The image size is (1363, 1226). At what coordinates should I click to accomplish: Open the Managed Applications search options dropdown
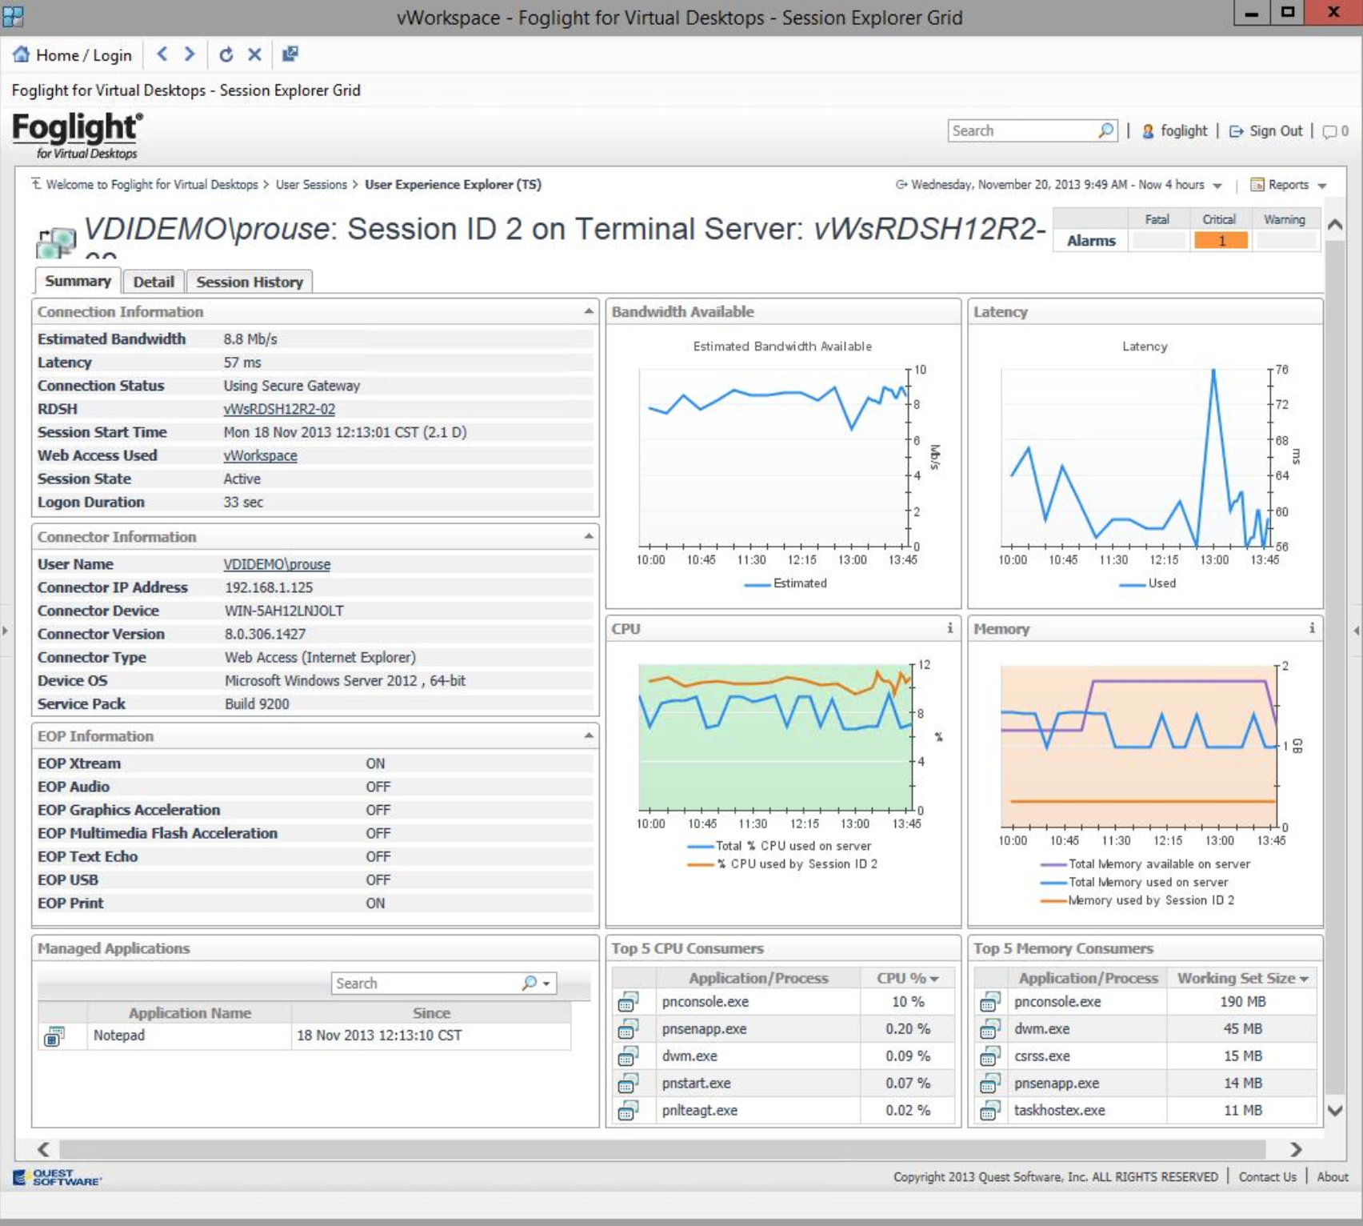click(547, 984)
